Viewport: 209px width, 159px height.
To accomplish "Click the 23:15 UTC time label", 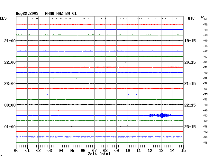I will coord(190,126).
